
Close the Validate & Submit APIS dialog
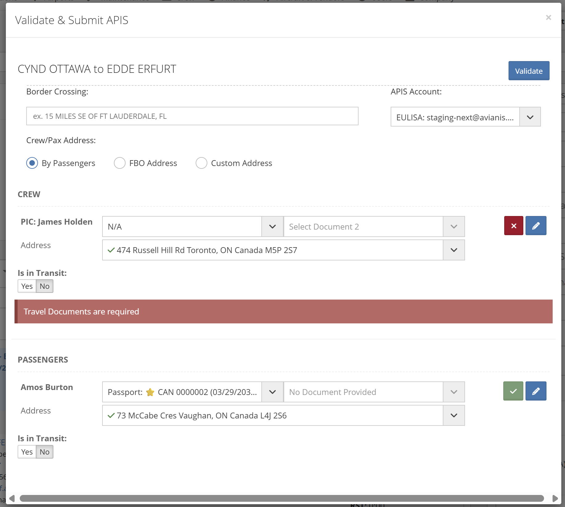point(548,18)
